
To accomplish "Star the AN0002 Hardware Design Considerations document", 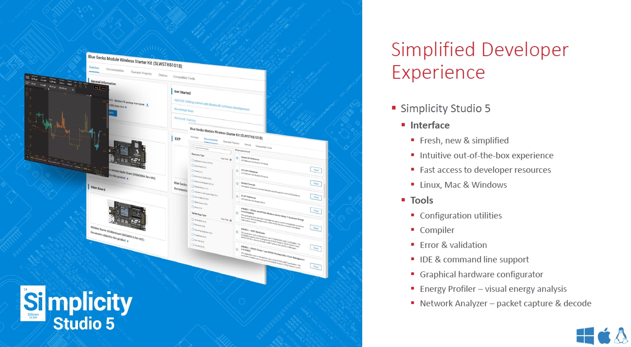I will [x=237, y=213].
